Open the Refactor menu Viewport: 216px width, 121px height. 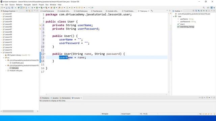coord(19,5)
